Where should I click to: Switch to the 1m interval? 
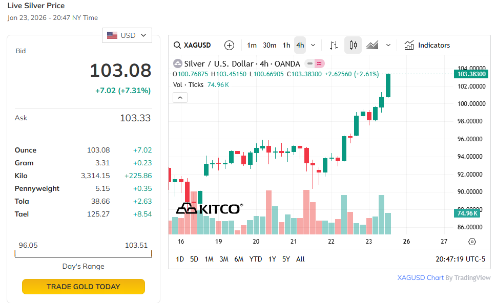pyautogui.click(x=252, y=45)
